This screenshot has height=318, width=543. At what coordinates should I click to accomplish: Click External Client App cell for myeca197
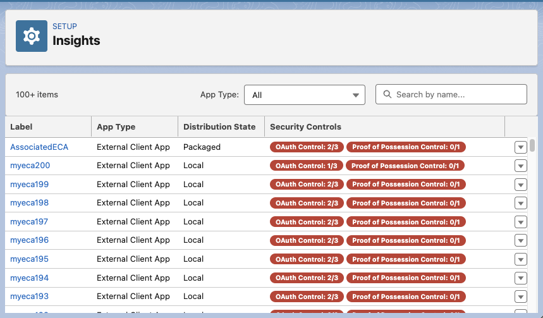click(x=133, y=222)
